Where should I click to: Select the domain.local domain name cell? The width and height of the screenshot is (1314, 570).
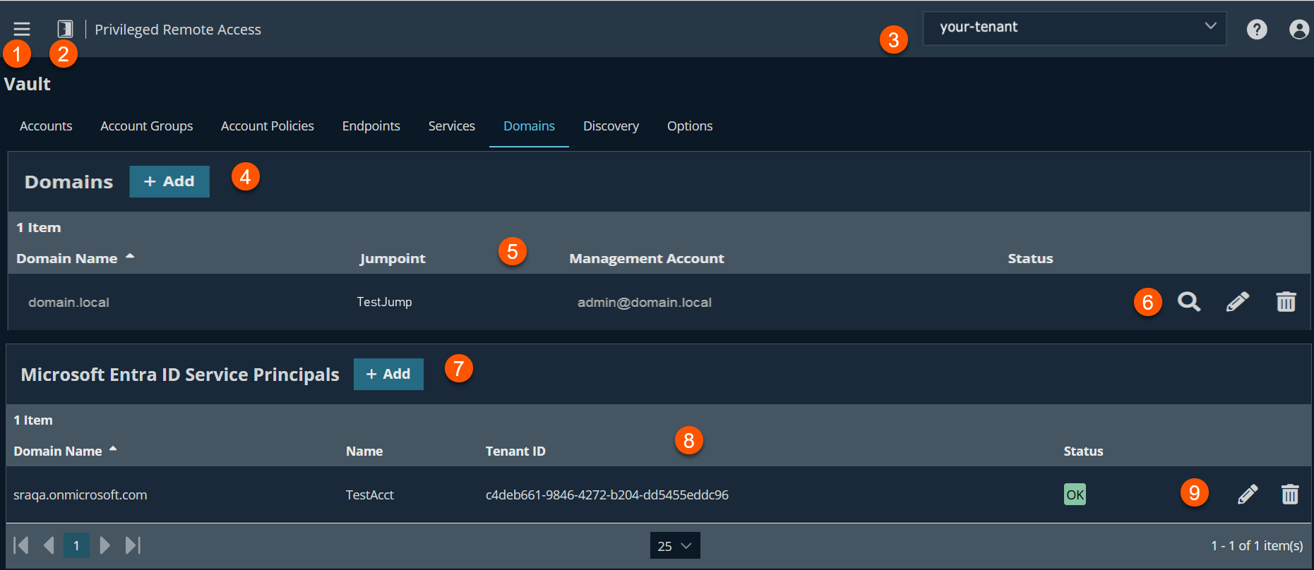[68, 303]
